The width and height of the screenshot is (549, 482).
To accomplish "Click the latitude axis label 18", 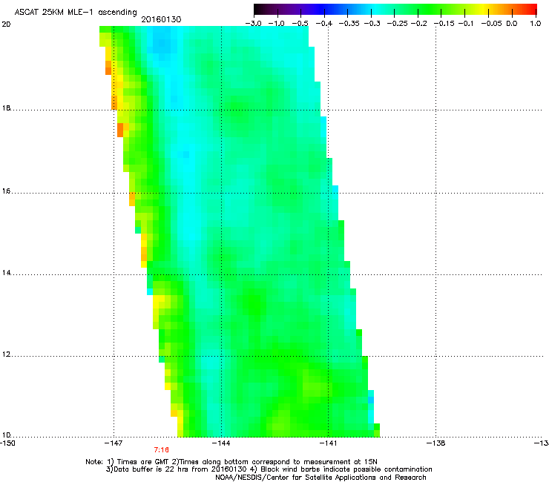I will pos(6,108).
